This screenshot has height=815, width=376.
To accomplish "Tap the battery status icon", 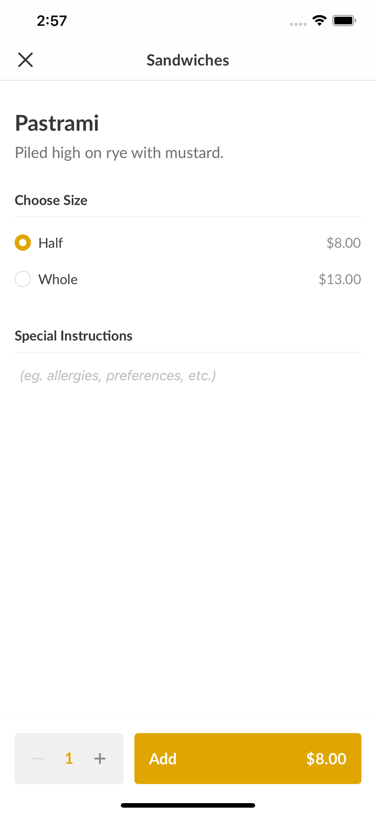I will point(344,20).
